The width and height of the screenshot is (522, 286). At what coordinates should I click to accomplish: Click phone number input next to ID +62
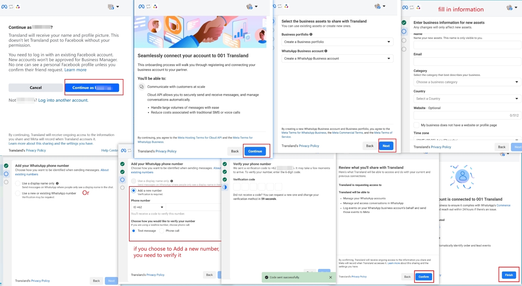(x=194, y=207)
